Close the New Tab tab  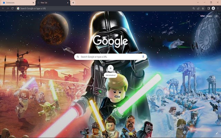click(x=68, y=3)
